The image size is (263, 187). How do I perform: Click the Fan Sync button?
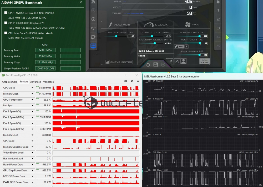[204, 61]
